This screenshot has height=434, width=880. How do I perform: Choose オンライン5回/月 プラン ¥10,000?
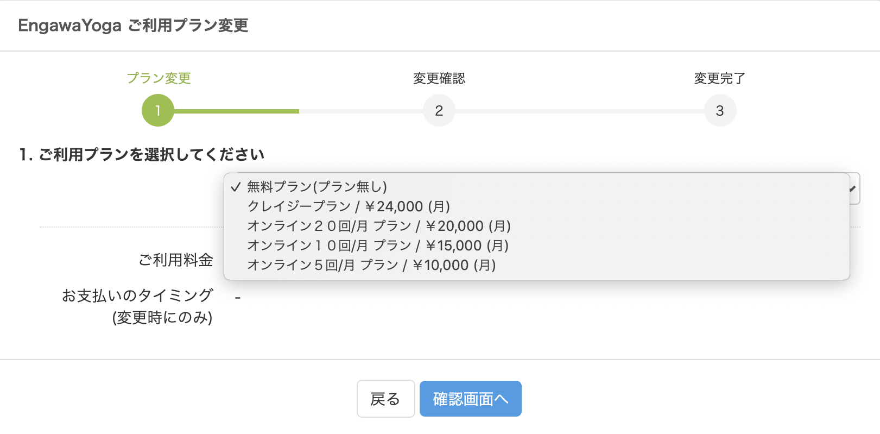(x=371, y=265)
